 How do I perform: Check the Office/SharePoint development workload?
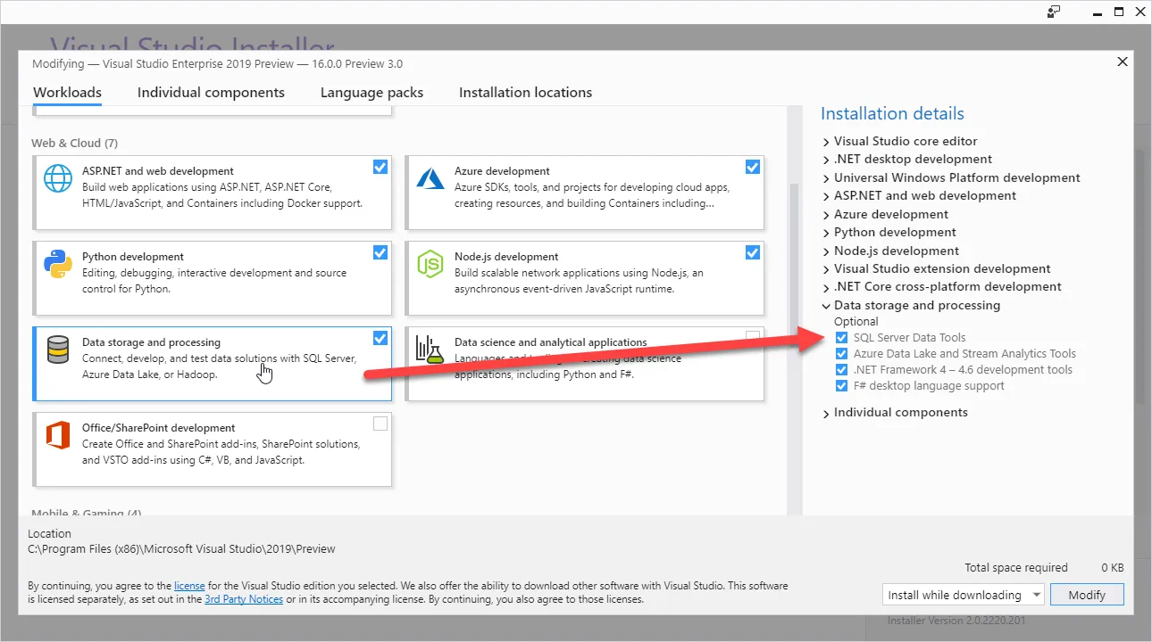[x=380, y=424]
